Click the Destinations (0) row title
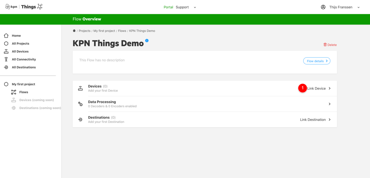 click(x=102, y=117)
